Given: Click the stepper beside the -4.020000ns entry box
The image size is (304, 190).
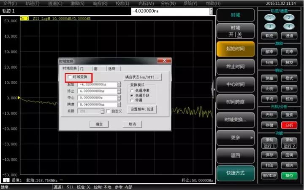Looking at the screenshot, I should [x=211, y=11].
